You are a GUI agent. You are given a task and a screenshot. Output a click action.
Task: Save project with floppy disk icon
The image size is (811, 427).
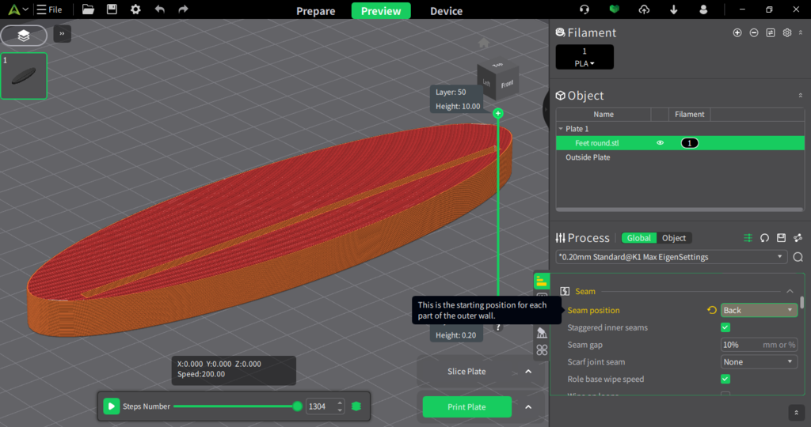(112, 9)
